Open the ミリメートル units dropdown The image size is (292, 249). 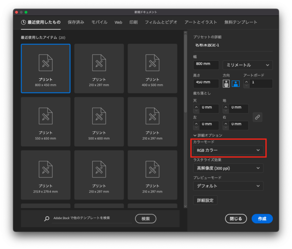(247, 65)
